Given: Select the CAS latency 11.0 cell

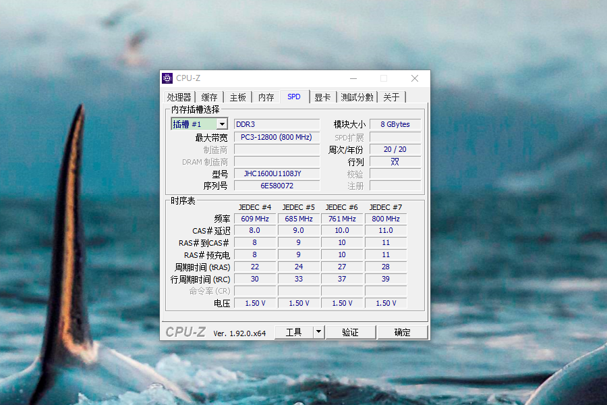Looking at the screenshot, I should pyautogui.click(x=386, y=230).
